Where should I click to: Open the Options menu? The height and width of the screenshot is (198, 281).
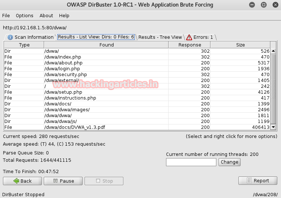(x=25, y=15)
